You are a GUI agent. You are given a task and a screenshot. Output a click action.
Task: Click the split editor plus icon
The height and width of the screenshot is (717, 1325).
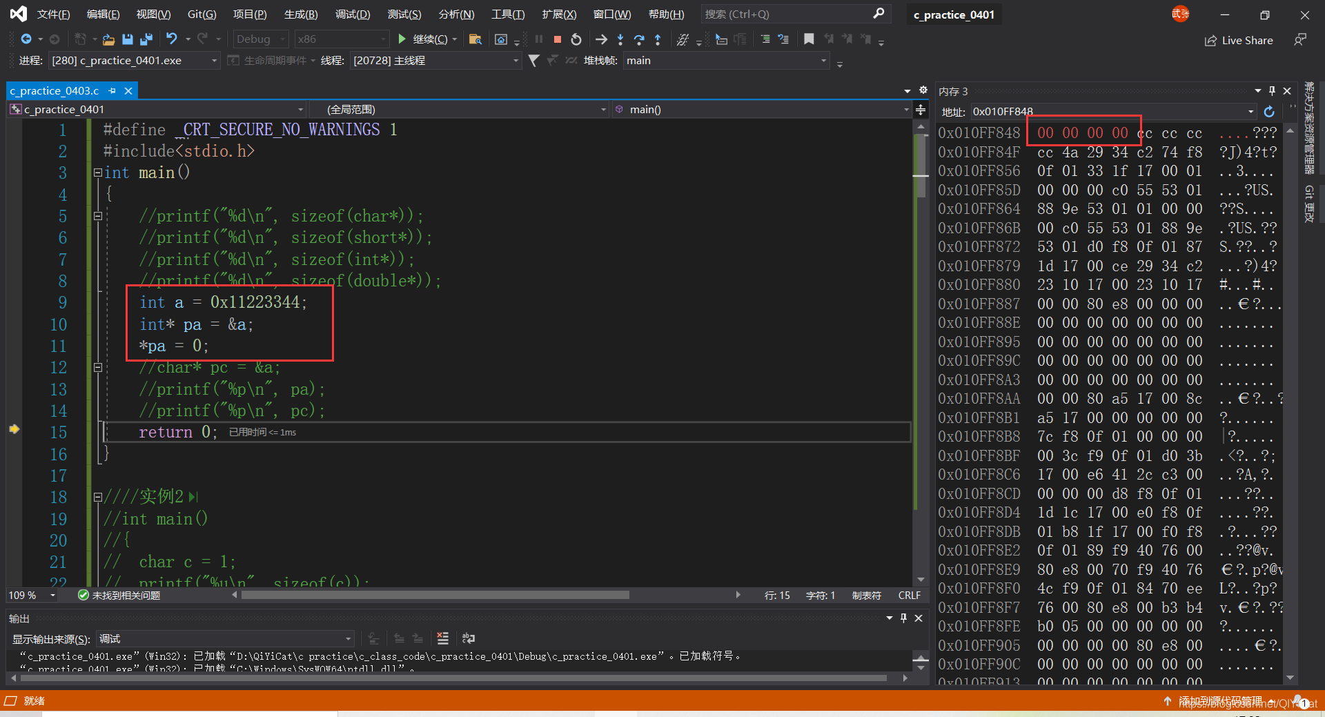(921, 110)
